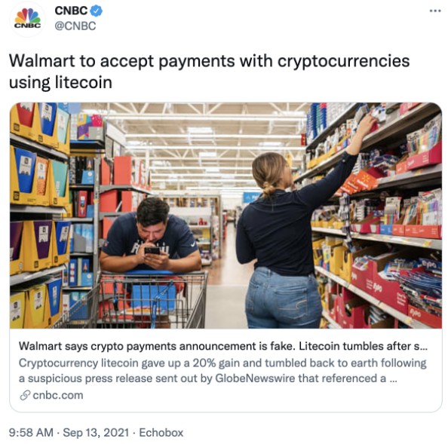448x444 pixels.
Task: Open the Walmart aisle article preview image
Action: pos(226,216)
